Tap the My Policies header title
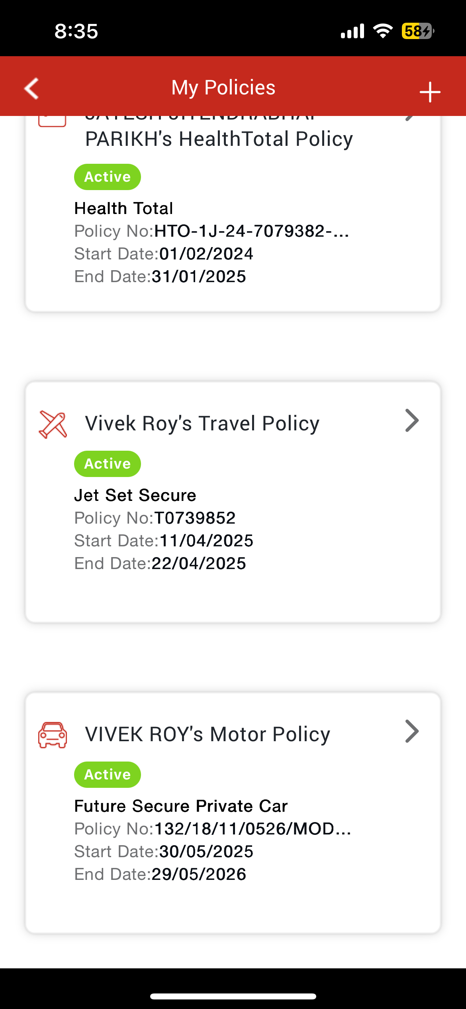Image resolution: width=466 pixels, height=1009 pixels. (223, 88)
